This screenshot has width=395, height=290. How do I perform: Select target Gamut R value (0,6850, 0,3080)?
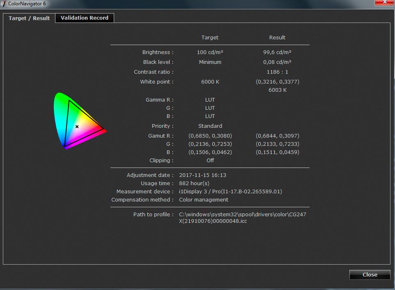pos(210,136)
